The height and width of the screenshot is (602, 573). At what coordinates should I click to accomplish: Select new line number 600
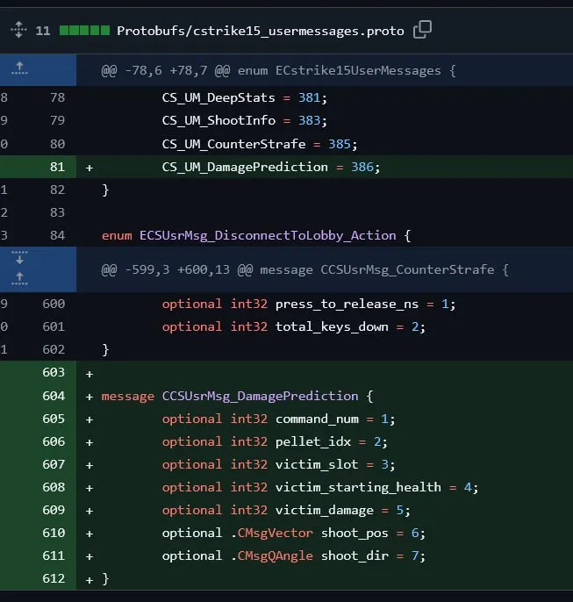54,304
